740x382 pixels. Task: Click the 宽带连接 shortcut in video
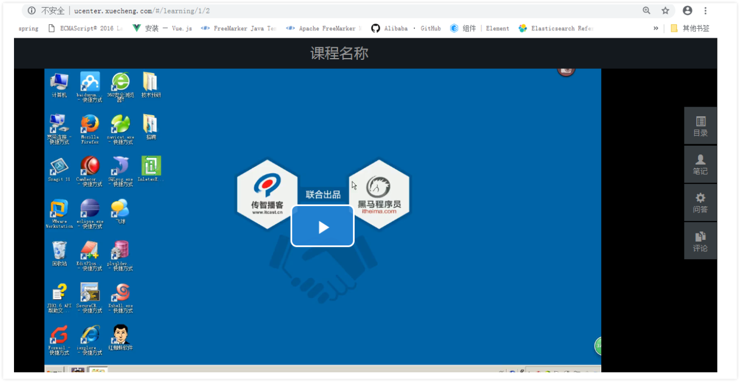(59, 129)
